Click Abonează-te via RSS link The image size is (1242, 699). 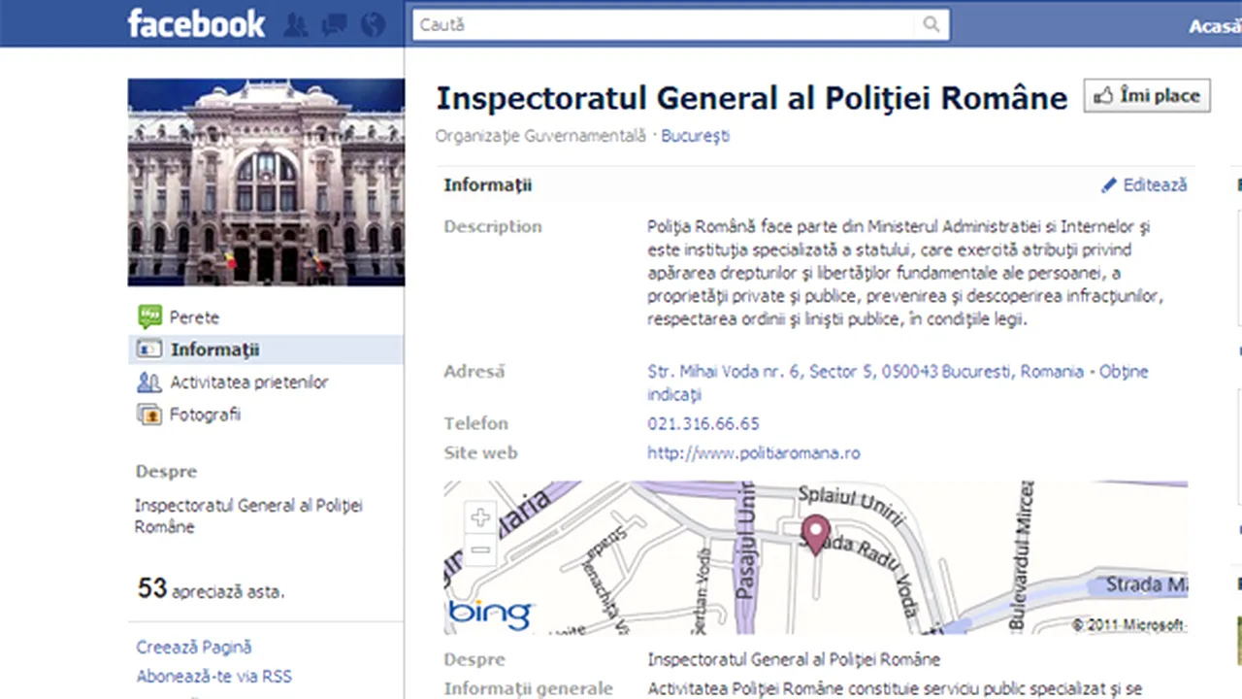pos(213,677)
